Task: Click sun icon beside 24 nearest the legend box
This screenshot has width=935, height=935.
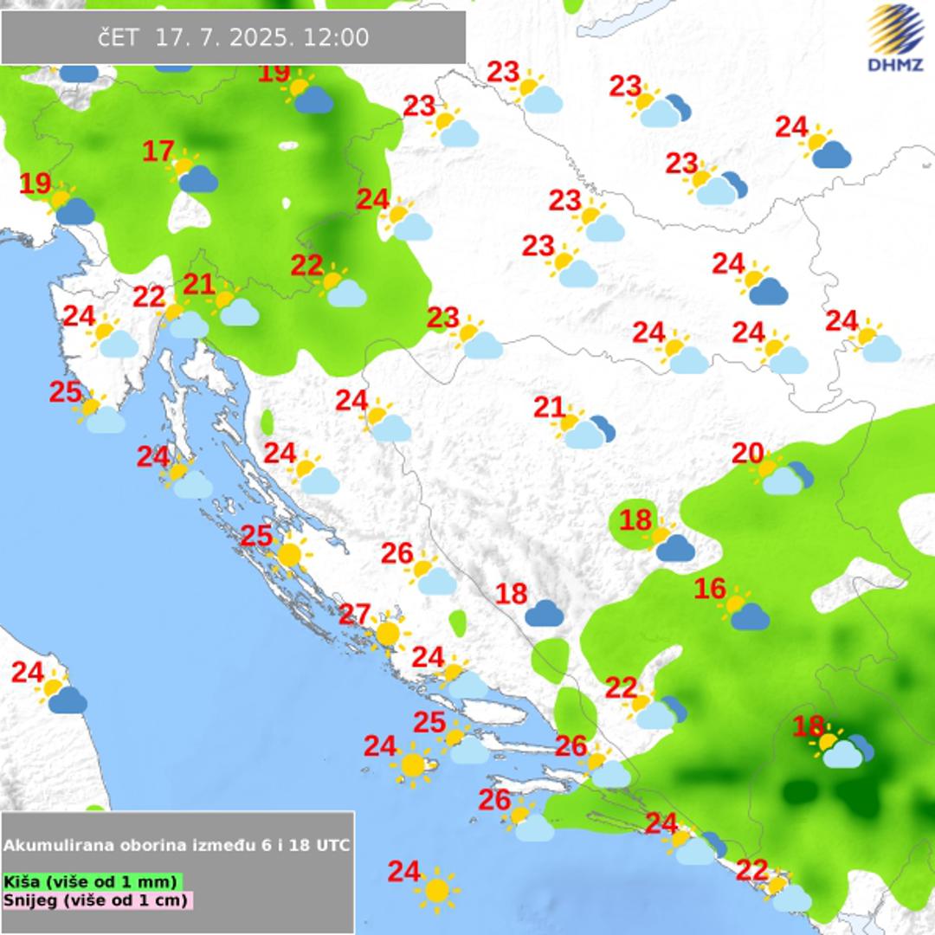Action: 436,888
